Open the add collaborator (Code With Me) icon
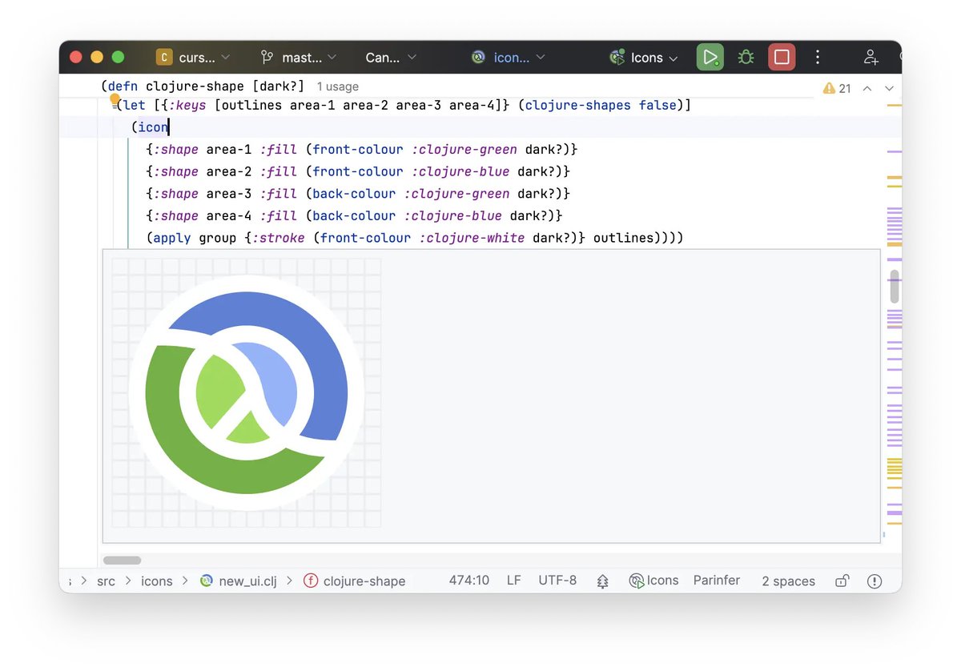This screenshot has height=671, width=961. click(x=871, y=57)
